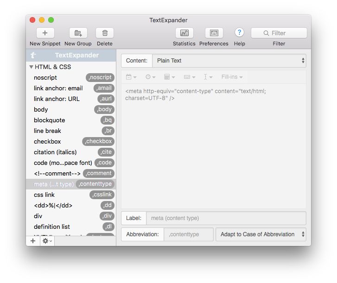Image resolution: width=337 pixels, height=283 pixels.
Task: Select the code (mo...pace font) snippet
Action: [71, 163]
